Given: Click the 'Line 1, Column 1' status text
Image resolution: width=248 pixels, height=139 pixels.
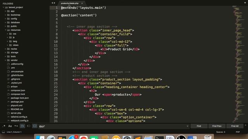Looking at the screenshot, I should (14, 132).
